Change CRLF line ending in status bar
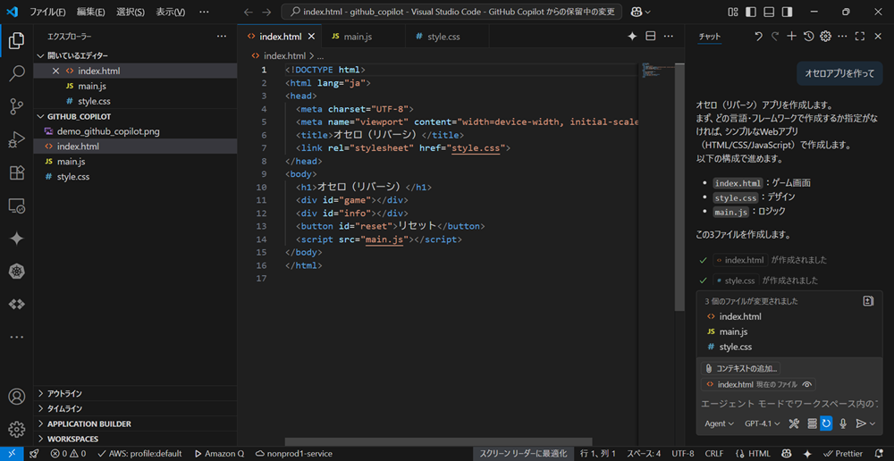Screen dimensions: 894x461 tap(713, 454)
